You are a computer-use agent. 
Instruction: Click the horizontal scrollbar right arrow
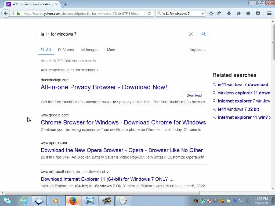pyautogui.click(x=268, y=193)
